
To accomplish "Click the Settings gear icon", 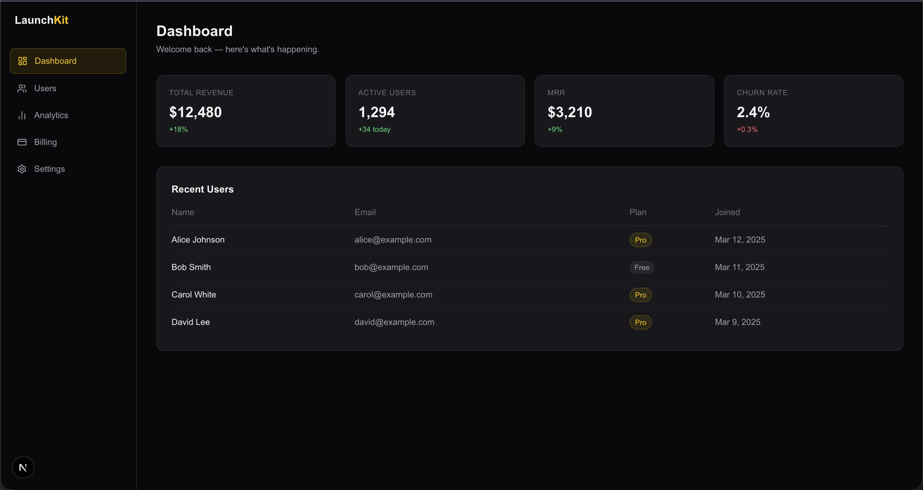I will click(22, 169).
